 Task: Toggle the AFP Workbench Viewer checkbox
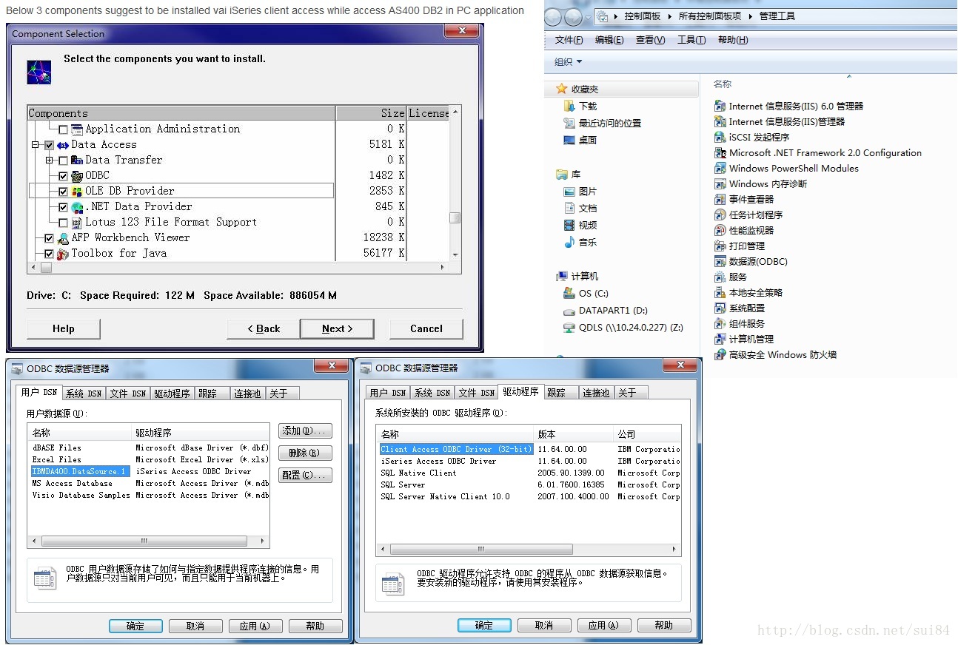[49, 238]
